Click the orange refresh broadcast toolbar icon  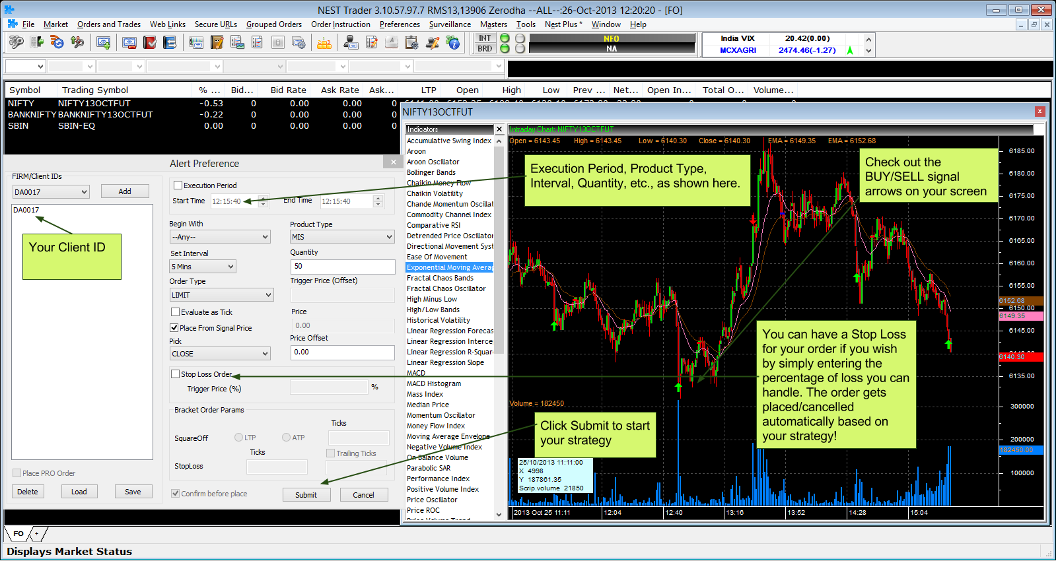(57, 42)
